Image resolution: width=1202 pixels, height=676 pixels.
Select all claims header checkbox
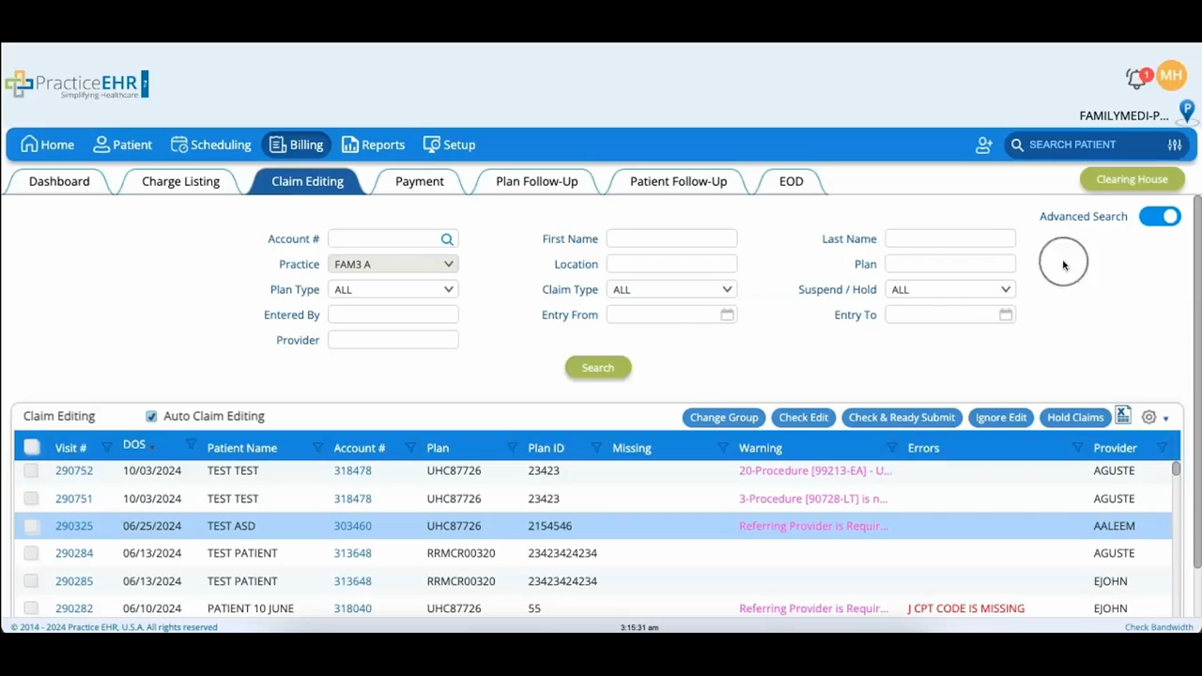[32, 448]
